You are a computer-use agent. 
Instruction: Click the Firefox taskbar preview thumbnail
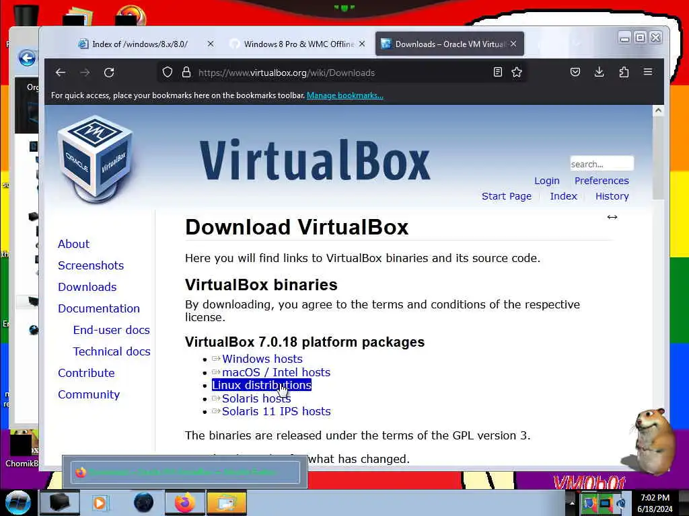[x=185, y=472]
